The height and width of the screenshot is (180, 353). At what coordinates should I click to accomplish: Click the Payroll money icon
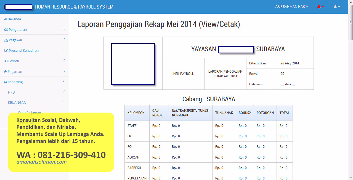coord(6,61)
